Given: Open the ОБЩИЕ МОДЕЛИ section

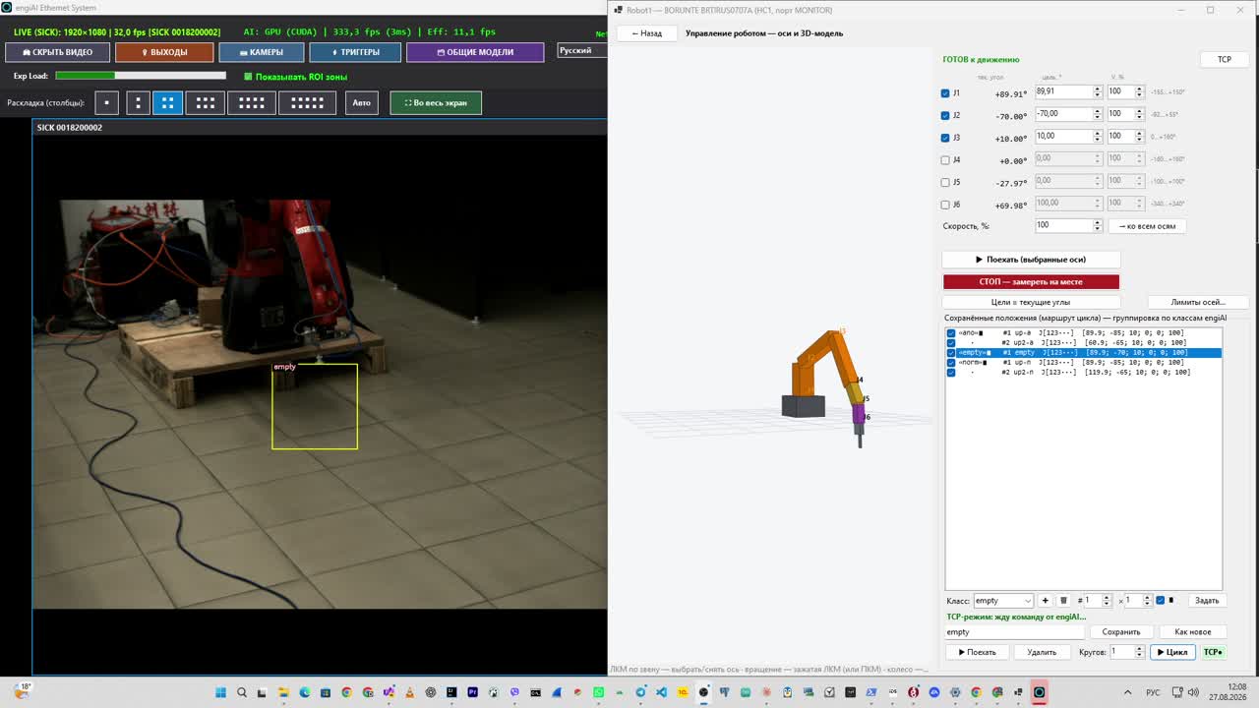Looking at the screenshot, I should point(475,52).
